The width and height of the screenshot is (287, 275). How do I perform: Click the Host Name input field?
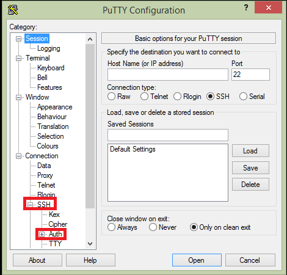point(168,75)
